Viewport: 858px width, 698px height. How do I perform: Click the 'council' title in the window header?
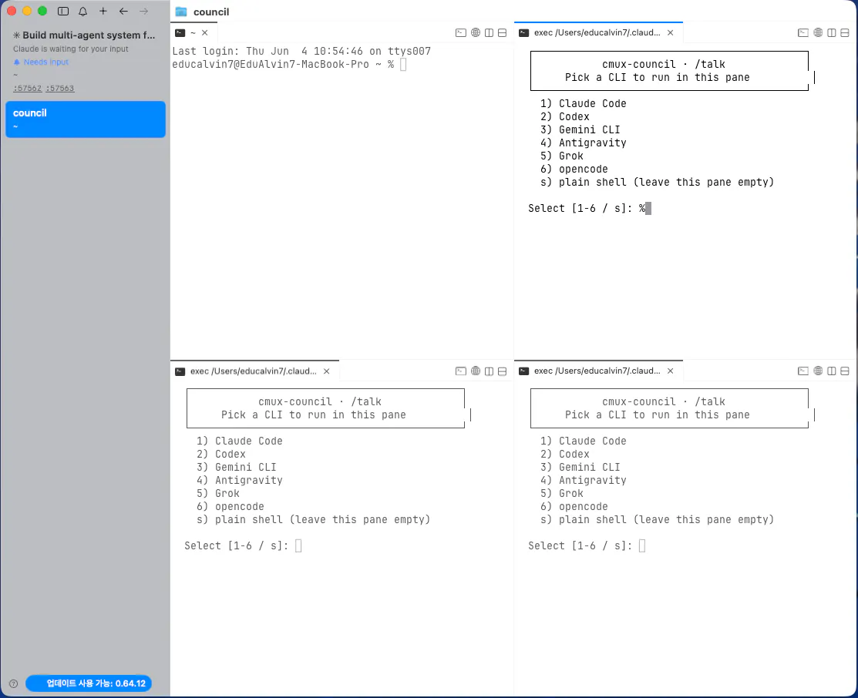tap(211, 12)
